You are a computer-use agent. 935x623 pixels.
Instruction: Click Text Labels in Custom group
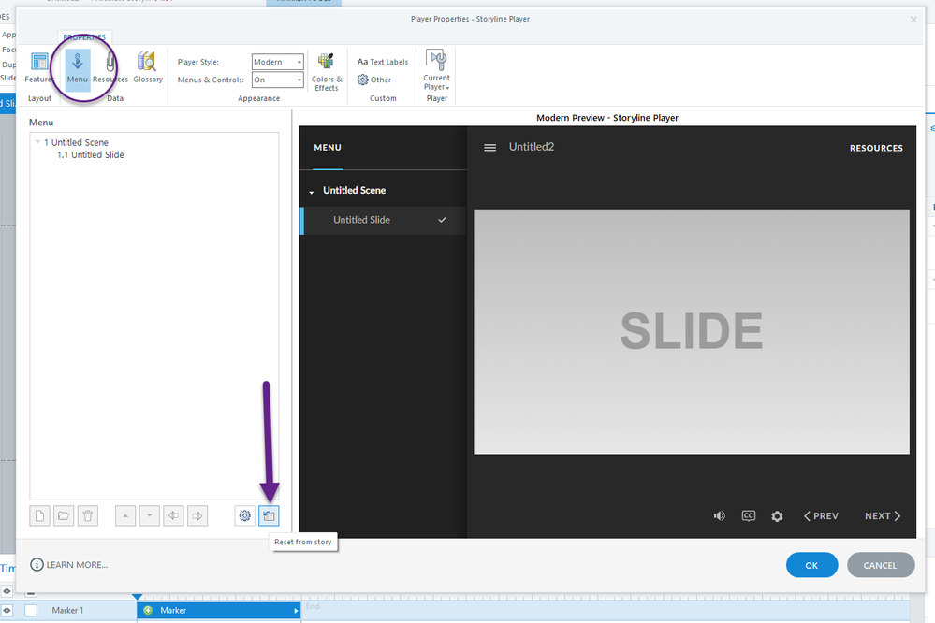[x=383, y=62]
